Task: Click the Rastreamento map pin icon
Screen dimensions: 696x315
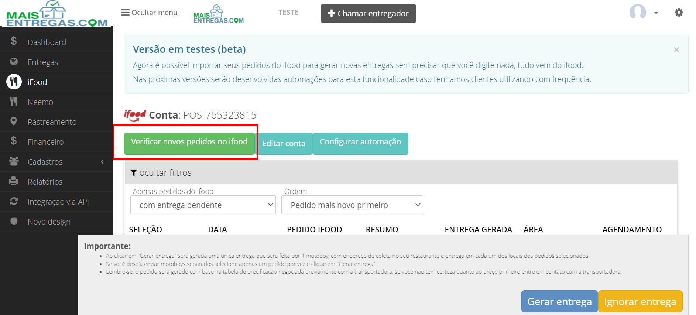Action: 14,121
